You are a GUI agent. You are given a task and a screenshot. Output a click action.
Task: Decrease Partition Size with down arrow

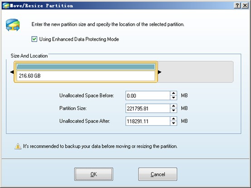[173, 111]
